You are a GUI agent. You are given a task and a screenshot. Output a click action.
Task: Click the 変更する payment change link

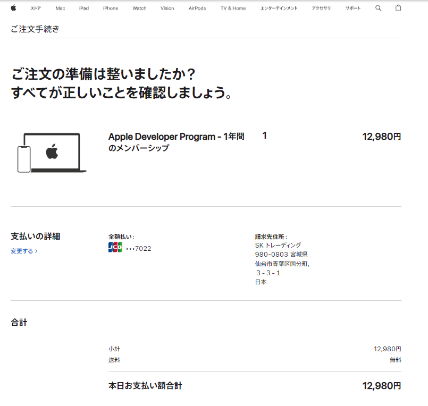click(24, 251)
